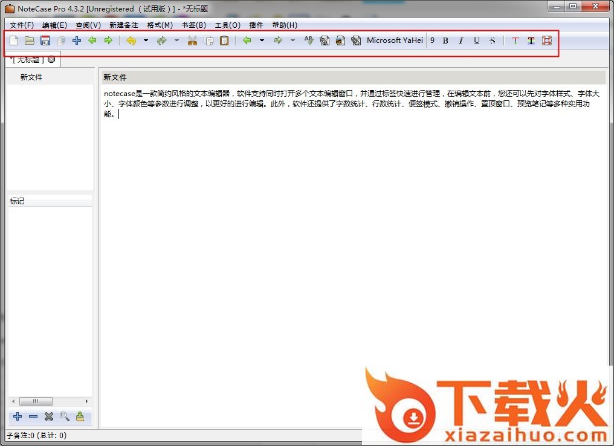Image resolution: width=614 pixels, height=446 pixels.
Task: Go forward with gray navigation arrow
Action: pos(278,40)
